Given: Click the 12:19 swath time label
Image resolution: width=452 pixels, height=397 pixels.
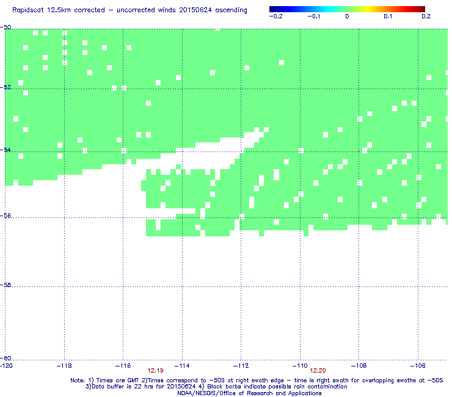Looking at the screenshot, I should [x=155, y=371].
